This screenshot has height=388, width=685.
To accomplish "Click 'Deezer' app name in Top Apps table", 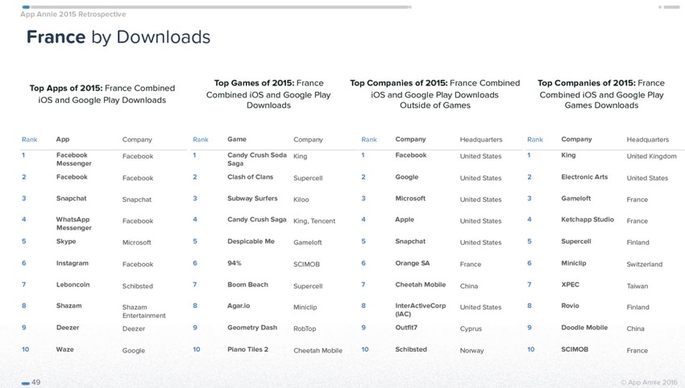I will coord(67,328).
